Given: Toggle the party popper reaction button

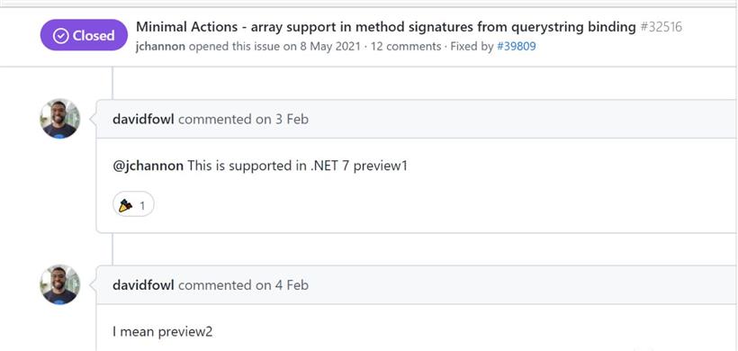Looking at the screenshot, I should tap(133, 205).
